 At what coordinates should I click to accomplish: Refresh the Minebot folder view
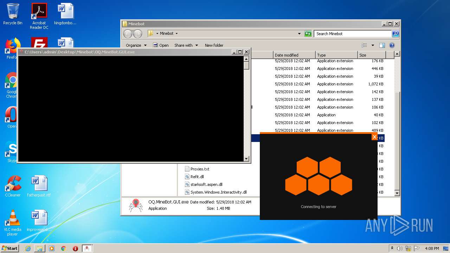click(x=308, y=34)
